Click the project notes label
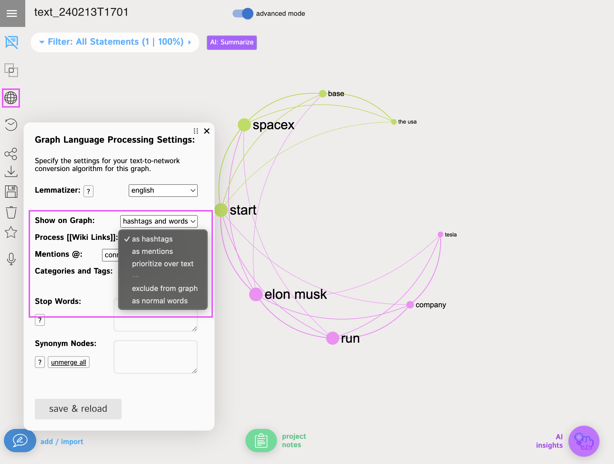Image resolution: width=614 pixels, height=464 pixels. [294, 440]
